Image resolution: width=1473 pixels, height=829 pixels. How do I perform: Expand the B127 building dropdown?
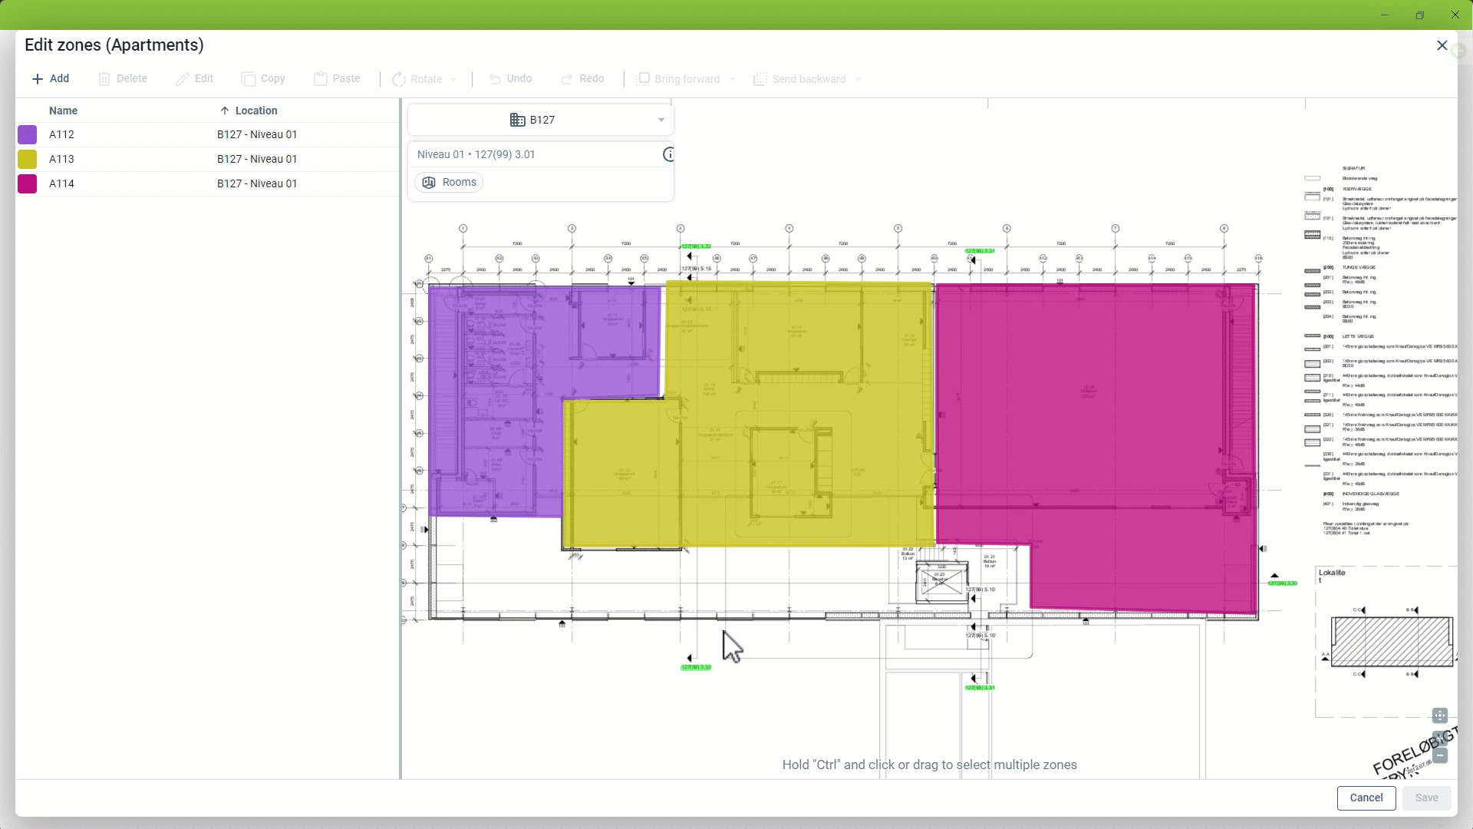[x=661, y=120]
